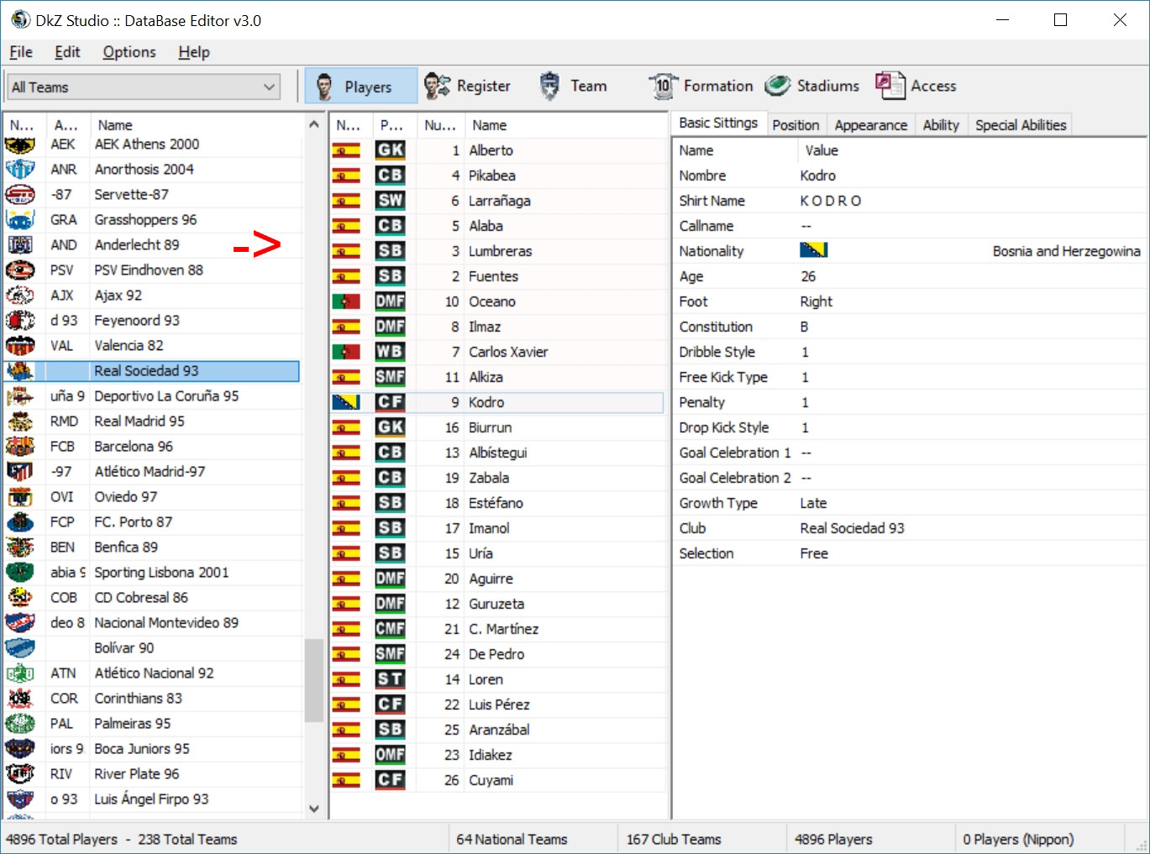Click the SW position badge for Larrañaga

tap(390, 201)
